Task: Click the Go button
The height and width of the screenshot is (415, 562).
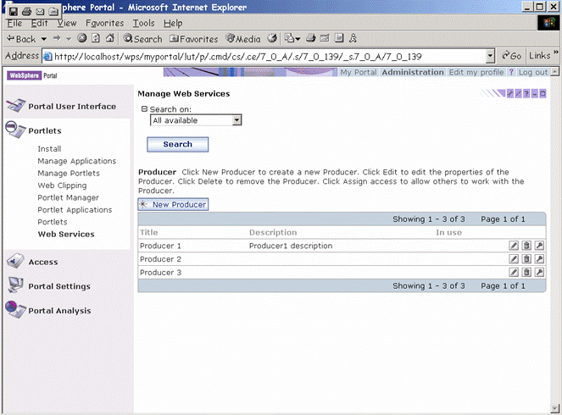Action: tap(511, 56)
